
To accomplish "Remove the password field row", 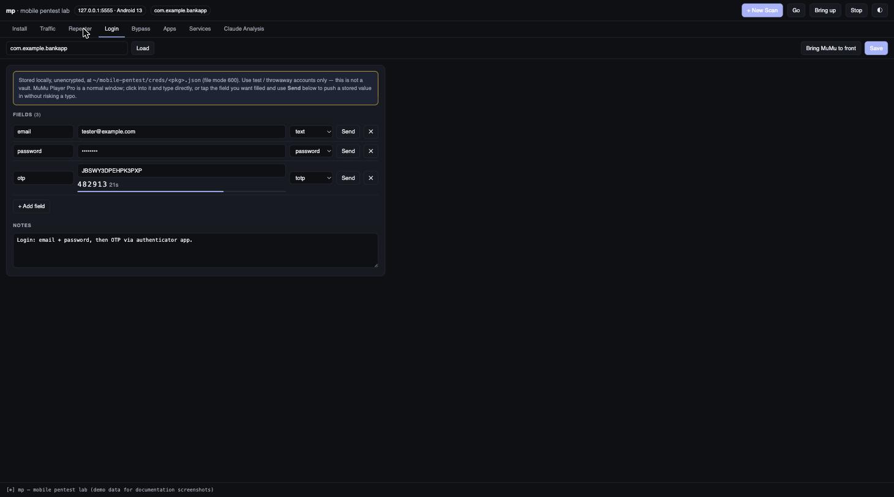I will [370, 151].
